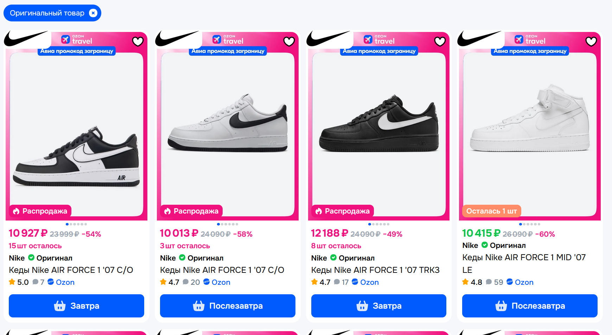Add the 10 927 ₽ sneakers to cart
The width and height of the screenshot is (612, 335).
[76, 306]
